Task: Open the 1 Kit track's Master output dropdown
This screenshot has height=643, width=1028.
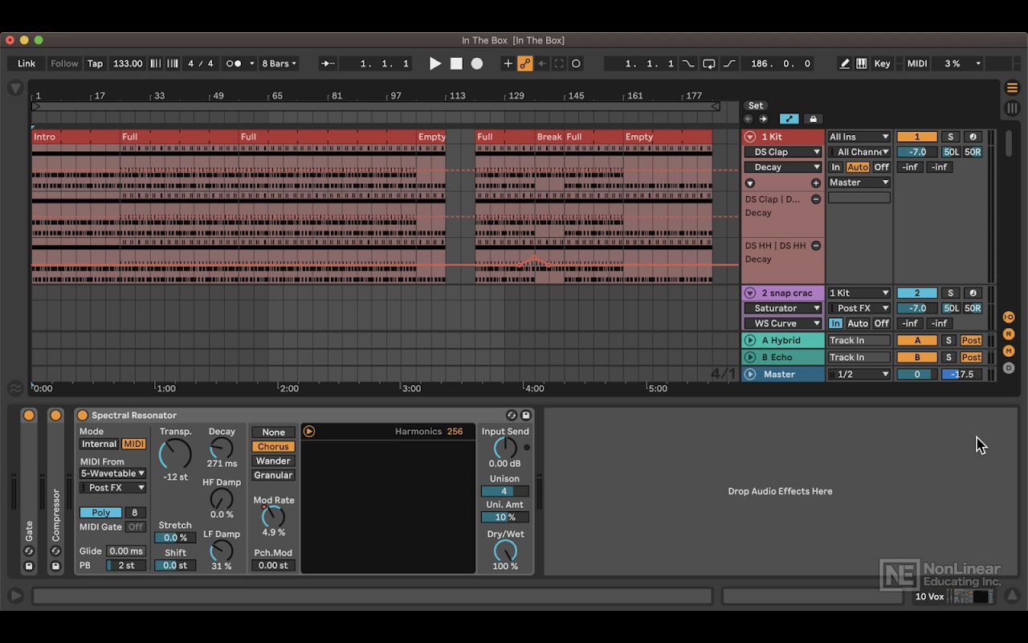Action: (x=859, y=182)
